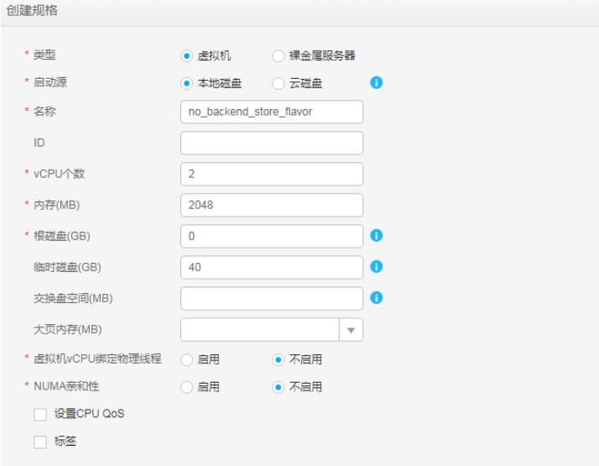
Task: Check the 设置CPU QoS checkbox
Action: tap(40, 415)
